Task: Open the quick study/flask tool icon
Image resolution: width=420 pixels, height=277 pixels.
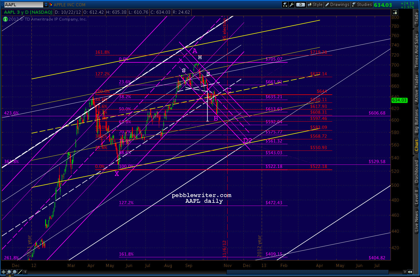Action: pos(285,5)
